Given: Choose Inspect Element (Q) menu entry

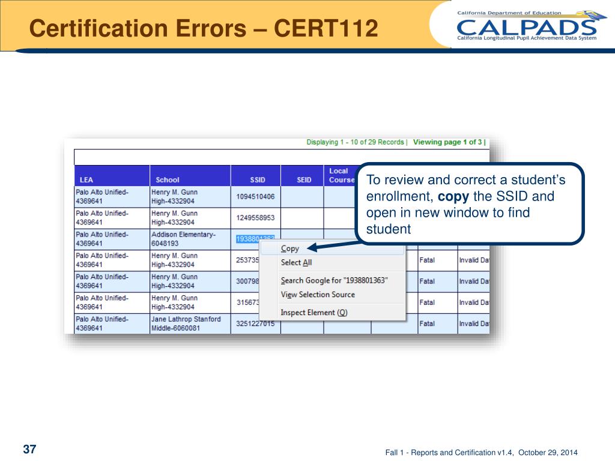Looking at the screenshot, I should tap(333, 312).
